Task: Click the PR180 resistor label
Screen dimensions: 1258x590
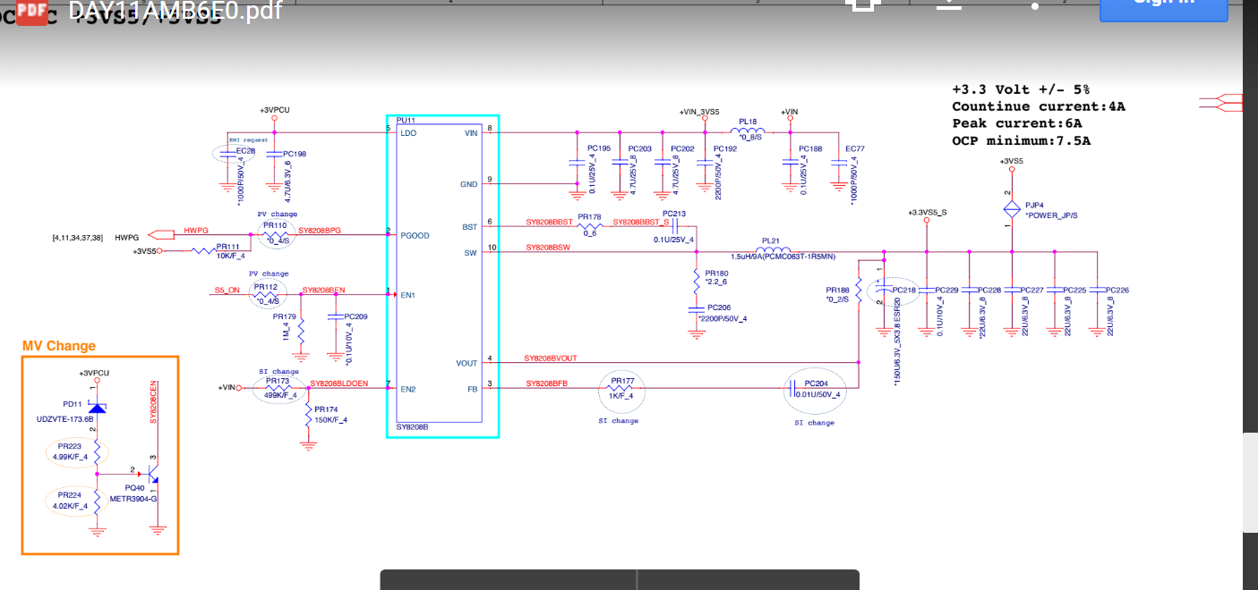Action: 716,273
